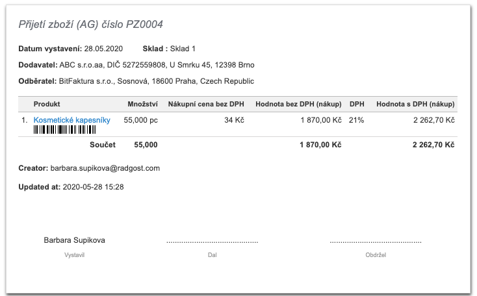Click the DPH column header
The image size is (477, 296).
pyautogui.click(x=357, y=104)
